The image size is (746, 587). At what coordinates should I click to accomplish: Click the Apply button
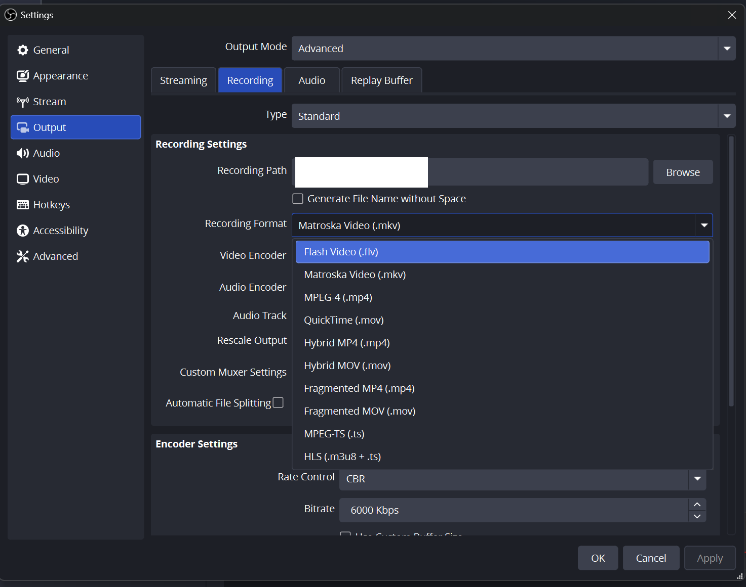[x=710, y=558]
